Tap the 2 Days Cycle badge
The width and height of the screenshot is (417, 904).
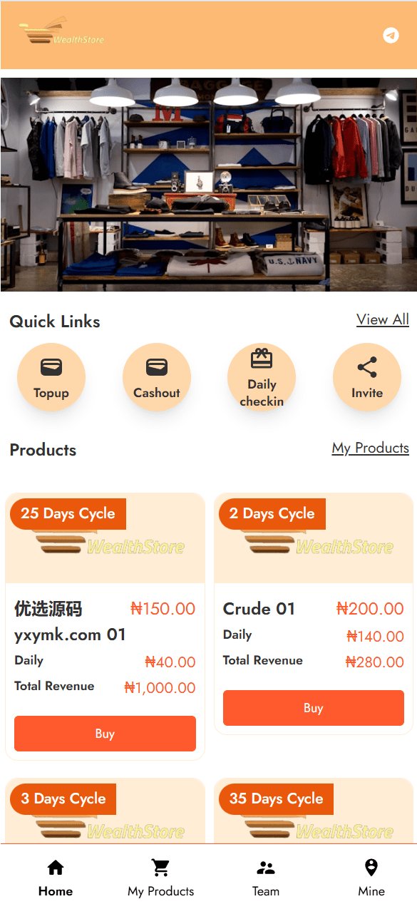click(x=272, y=514)
